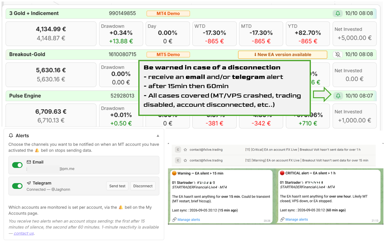
Task: Click the Net Invested +5,000.00 € card
Action: pyautogui.click(x=355, y=34)
